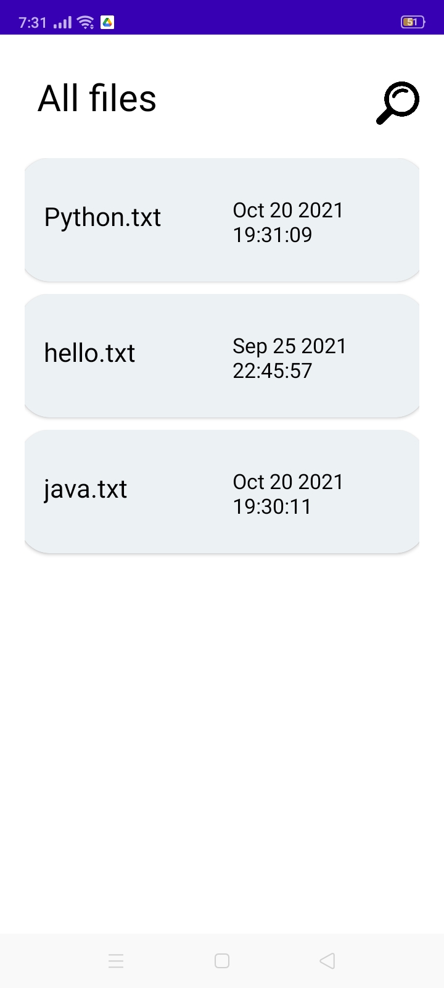Tap Python.txt's timestamp Oct 20 2021
This screenshot has height=988, width=444.
pos(287,210)
